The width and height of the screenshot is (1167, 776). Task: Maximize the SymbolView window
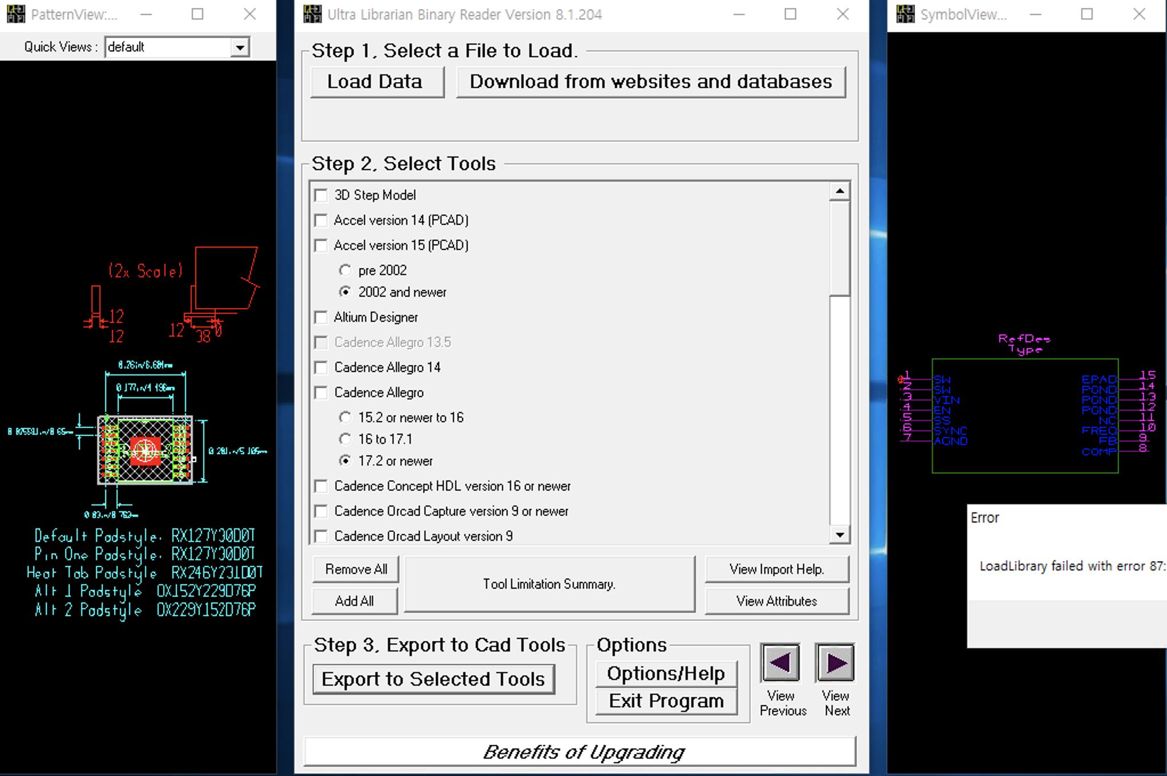(1087, 14)
